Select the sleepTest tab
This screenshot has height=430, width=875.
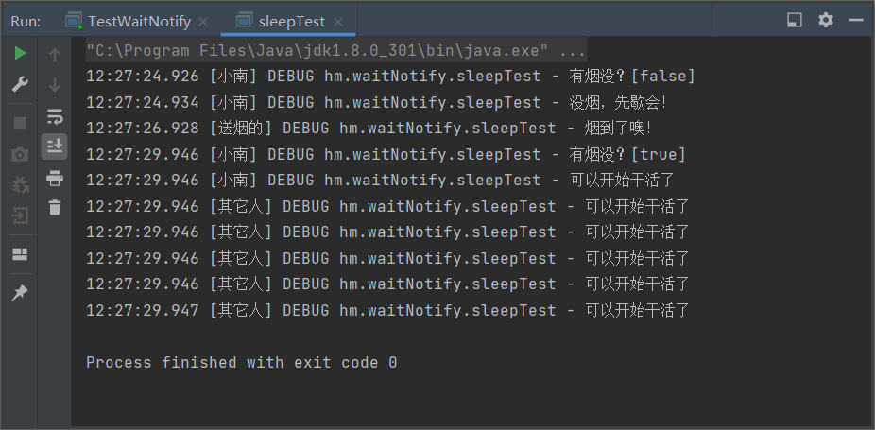pyautogui.click(x=294, y=21)
